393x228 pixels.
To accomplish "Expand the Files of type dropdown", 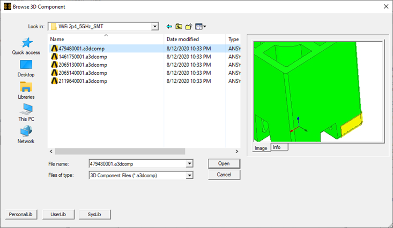I will click(189, 175).
